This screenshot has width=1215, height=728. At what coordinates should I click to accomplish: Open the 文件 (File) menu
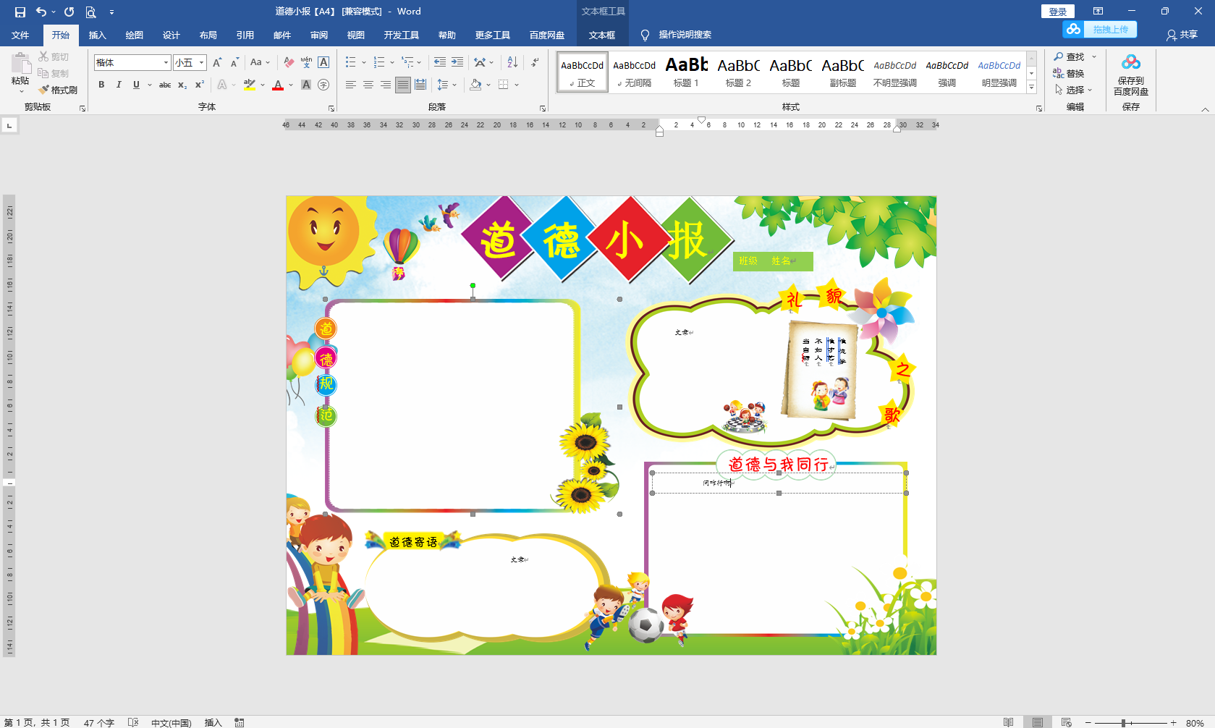tap(20, 35)
